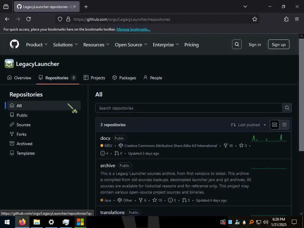Open the Firefox hamburger application menu
This screenshot has width=304, height=228.
(x=297, y=19)
